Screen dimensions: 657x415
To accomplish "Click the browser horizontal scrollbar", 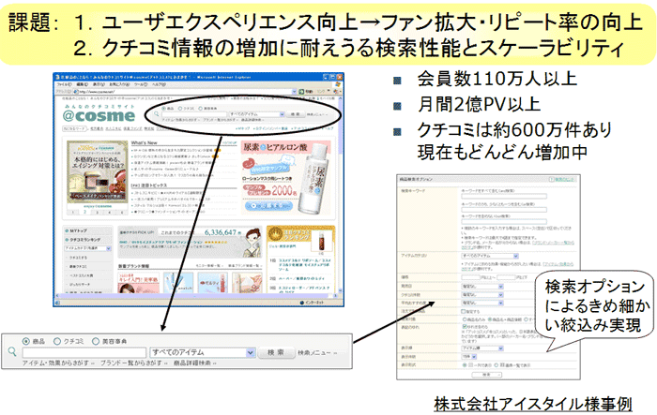I will 196,295.
